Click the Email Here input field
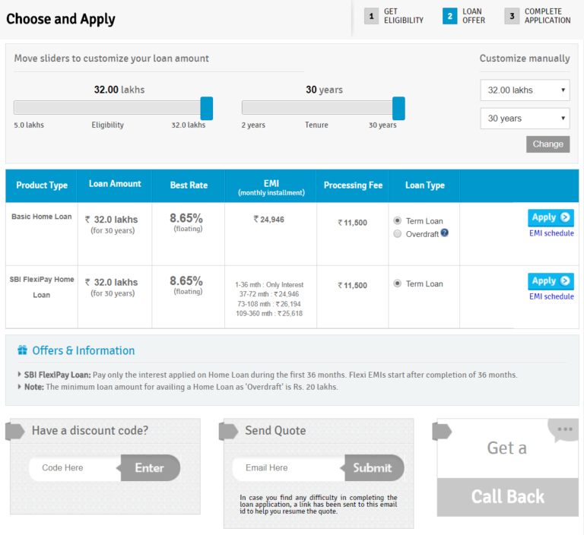584x535 pixels. click(x=289, y=467)
